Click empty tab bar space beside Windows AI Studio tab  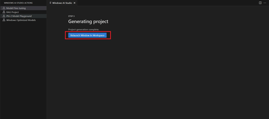pyautogui.click(x=166, y=3)
